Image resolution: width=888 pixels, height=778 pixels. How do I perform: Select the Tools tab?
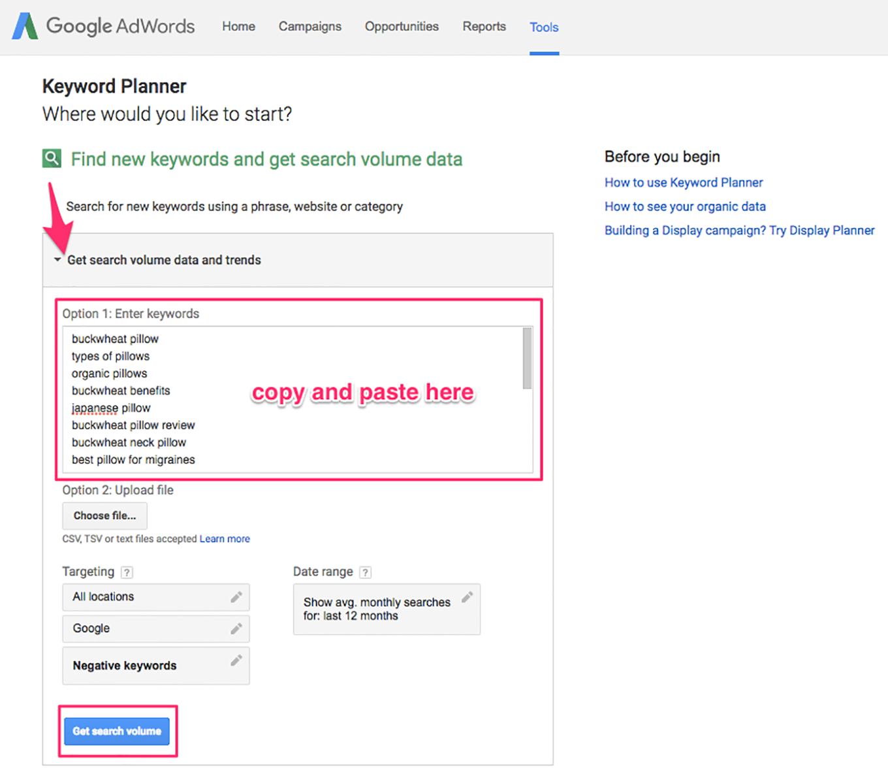pos(544,27)
